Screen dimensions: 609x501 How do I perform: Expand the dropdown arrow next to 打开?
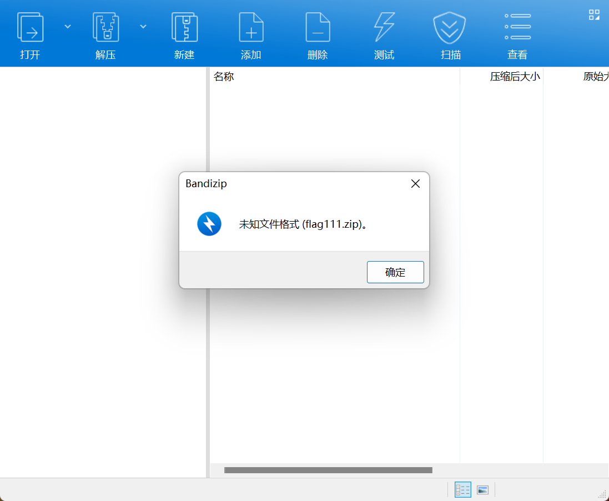(68, 27)
